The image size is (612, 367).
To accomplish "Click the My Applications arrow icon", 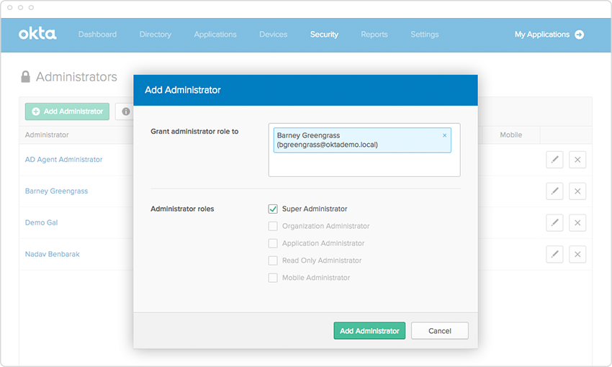I will coord(580,35).
